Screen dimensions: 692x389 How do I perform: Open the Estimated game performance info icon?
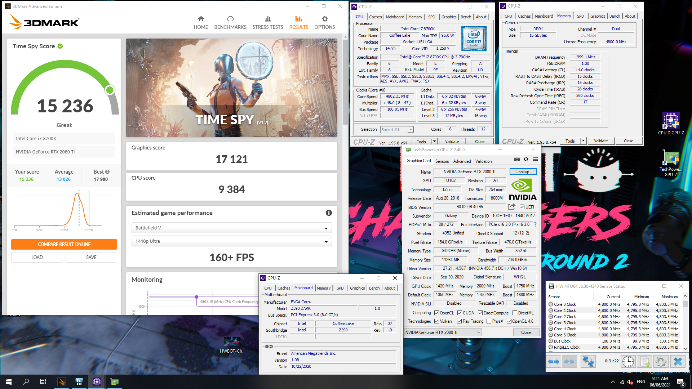(x=329, y=213)
